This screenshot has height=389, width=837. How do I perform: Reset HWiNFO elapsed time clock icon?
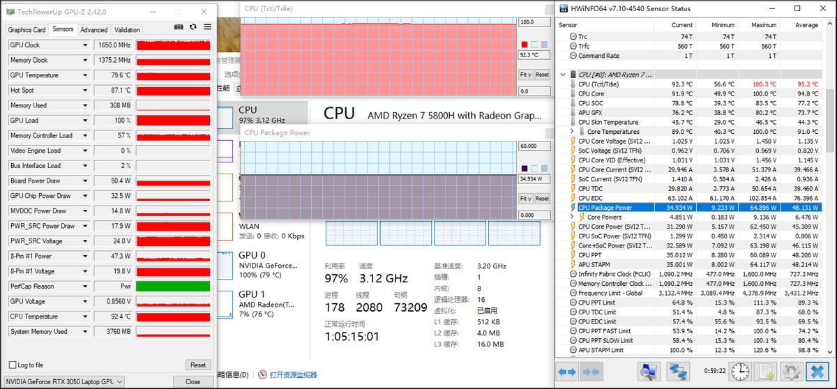click(740, 372)
